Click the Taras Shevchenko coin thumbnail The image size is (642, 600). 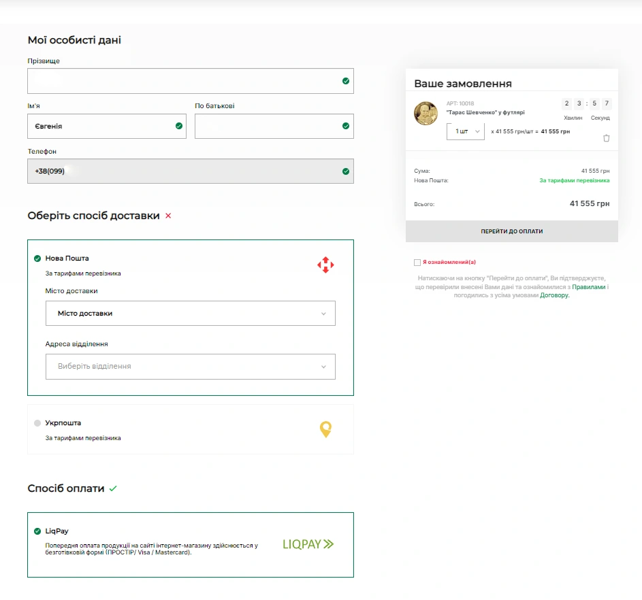tap(426, 113)
